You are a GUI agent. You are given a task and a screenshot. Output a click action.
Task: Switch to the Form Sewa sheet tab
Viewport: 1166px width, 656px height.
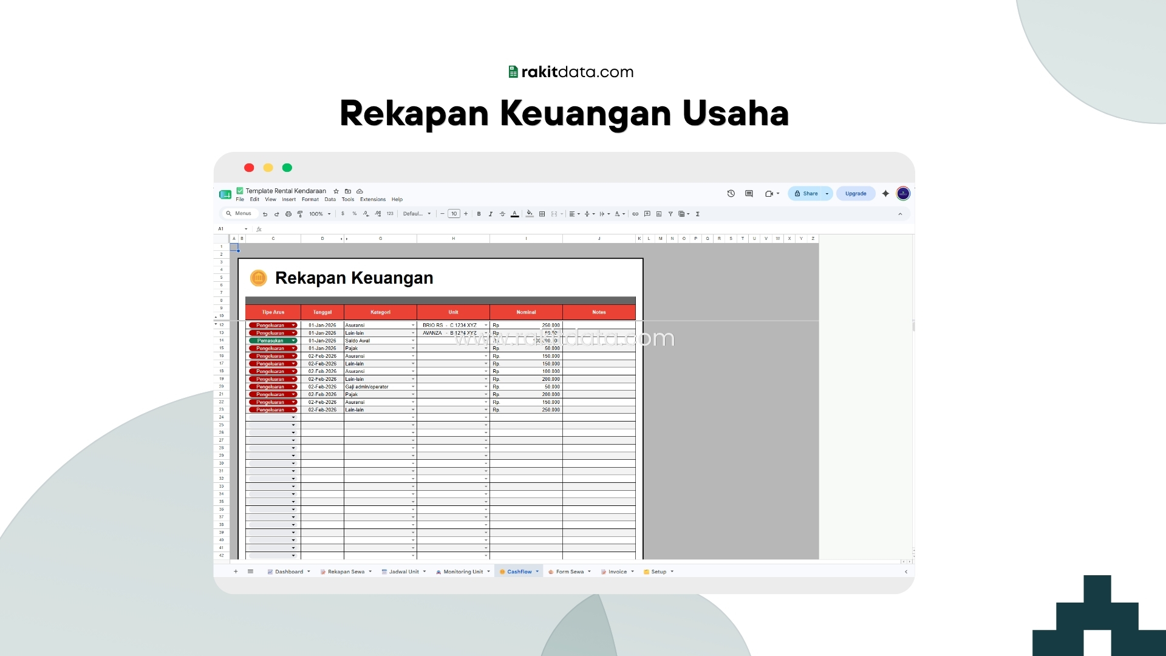click(570, 572)
